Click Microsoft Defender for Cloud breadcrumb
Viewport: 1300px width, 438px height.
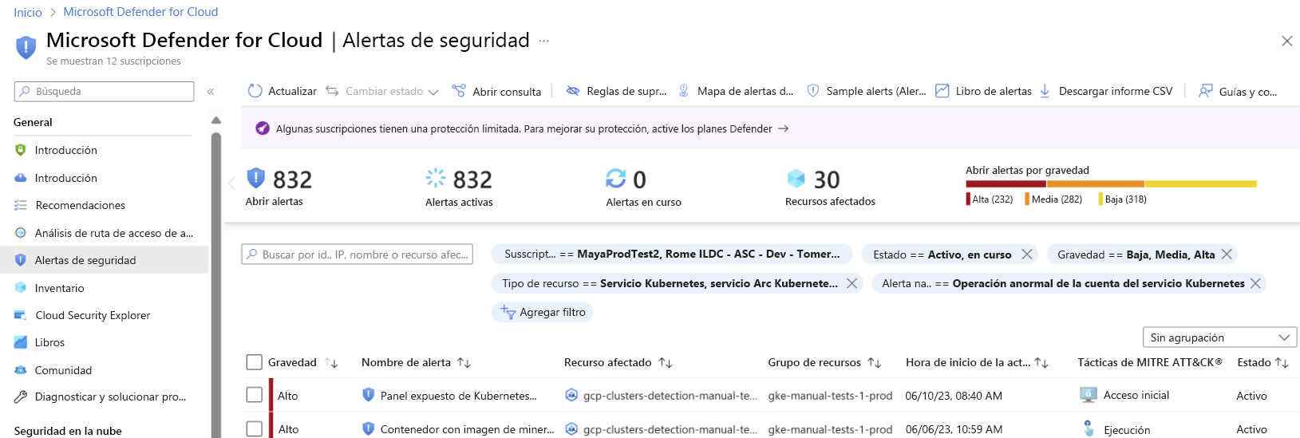140,12
